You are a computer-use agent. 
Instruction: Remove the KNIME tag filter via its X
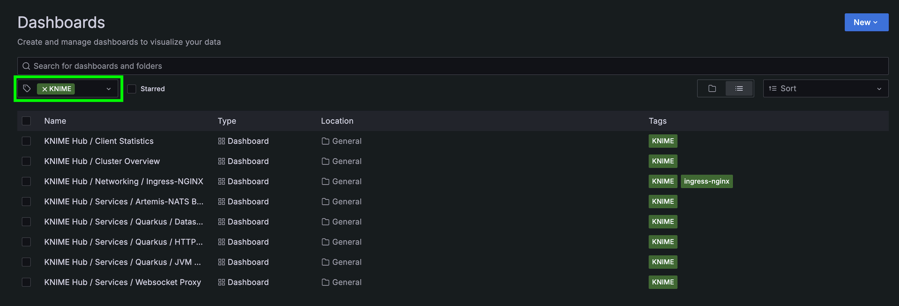click(x=45, y=89)
